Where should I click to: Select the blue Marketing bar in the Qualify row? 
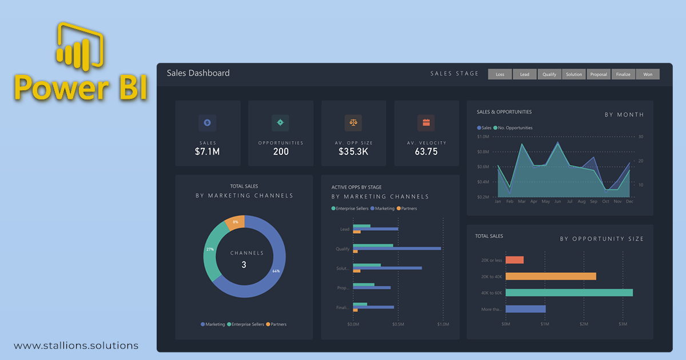pos(397,249)
